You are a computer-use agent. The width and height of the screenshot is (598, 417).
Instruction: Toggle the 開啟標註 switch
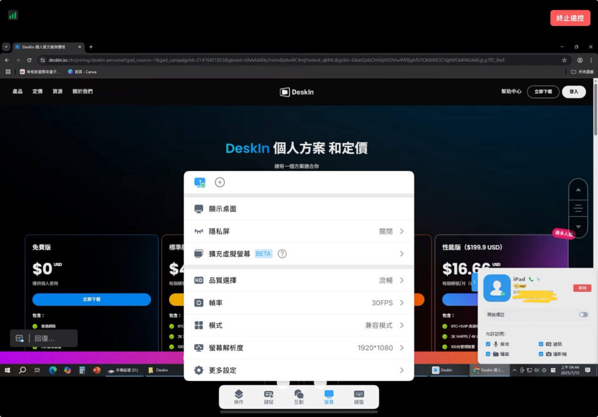click(x=583, y=314)
